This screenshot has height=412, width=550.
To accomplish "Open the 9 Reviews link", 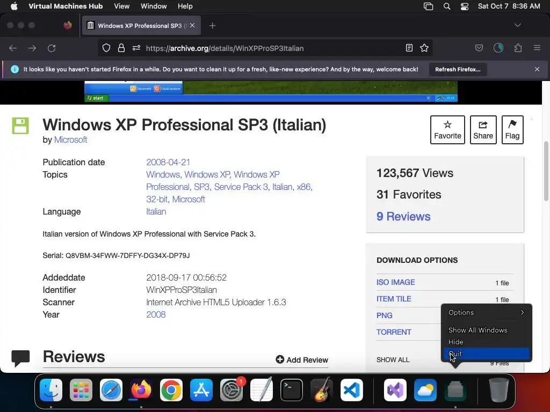I will pos(403,216).
